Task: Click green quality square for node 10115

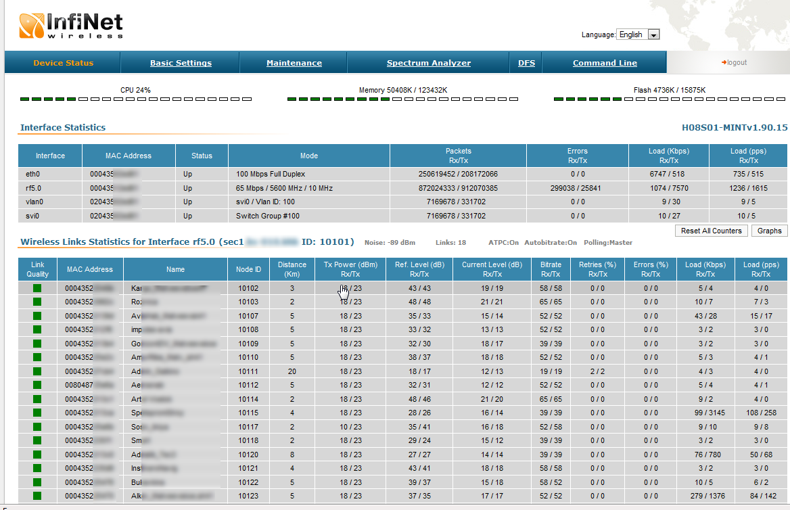Action: (x=37, y=413)
